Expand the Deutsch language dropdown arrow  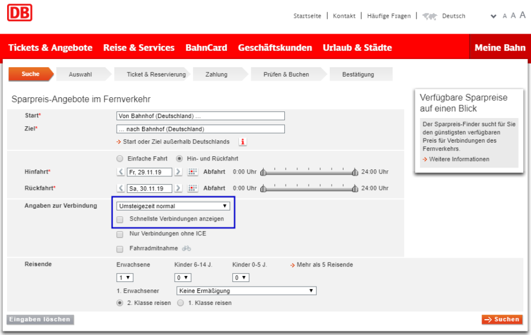click(x=493, y=17)
